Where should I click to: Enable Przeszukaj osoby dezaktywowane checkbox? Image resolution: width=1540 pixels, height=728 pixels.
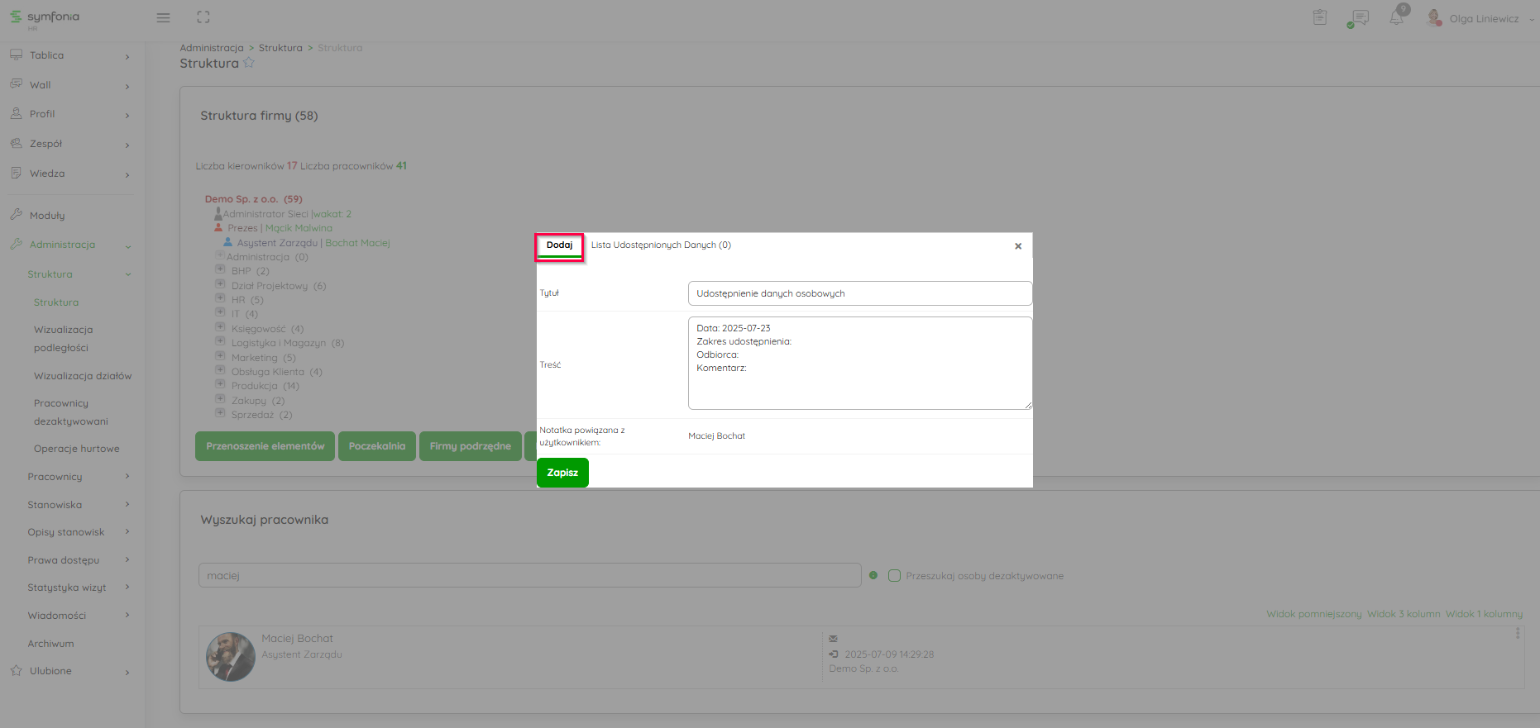(x=894, y=576)
